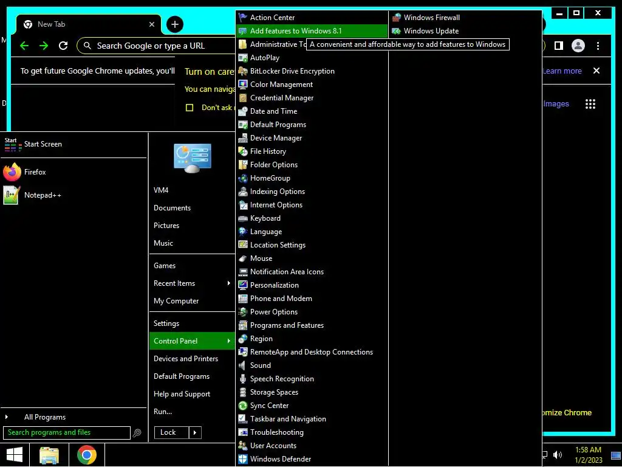This screenshot has width=622, height=467.
Task: Click the Programs and Features icon
Action: (243, 325)
